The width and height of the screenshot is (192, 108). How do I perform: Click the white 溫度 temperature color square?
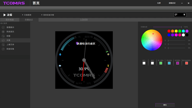point(152,63)
